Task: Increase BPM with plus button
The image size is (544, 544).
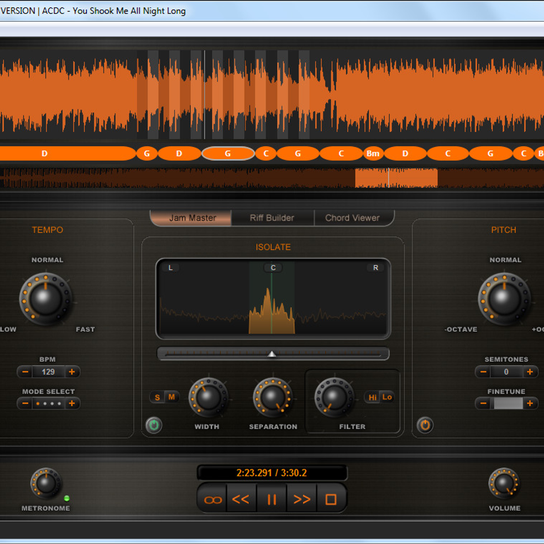Action: (x=72, y=372)
